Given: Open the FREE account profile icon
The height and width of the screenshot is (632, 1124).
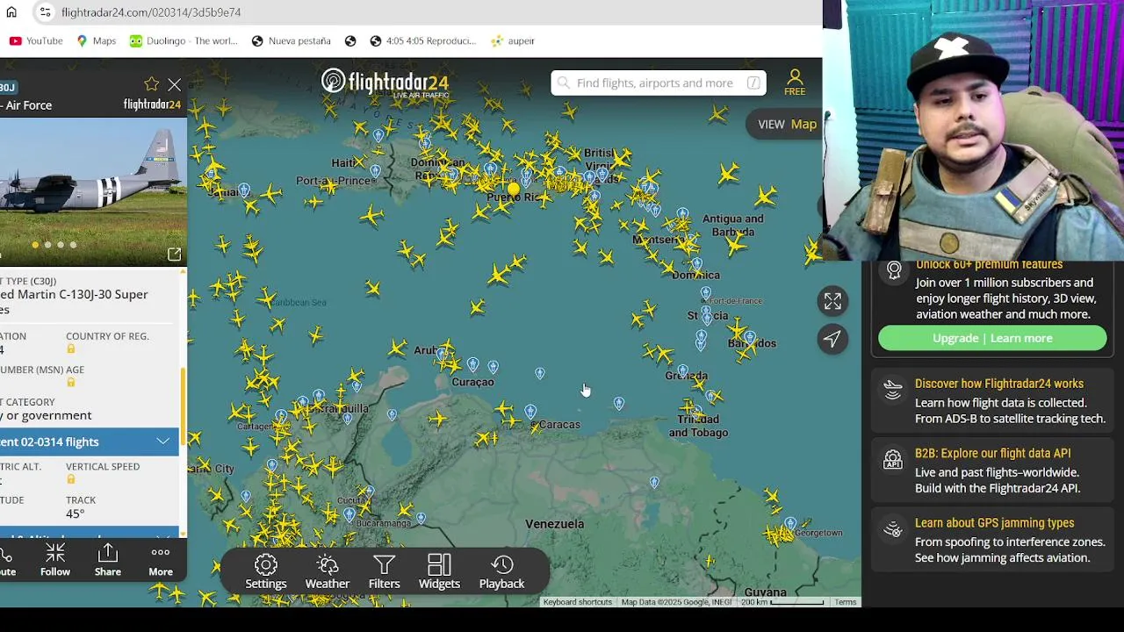Looking at the screenshot, I should [795, 83].
